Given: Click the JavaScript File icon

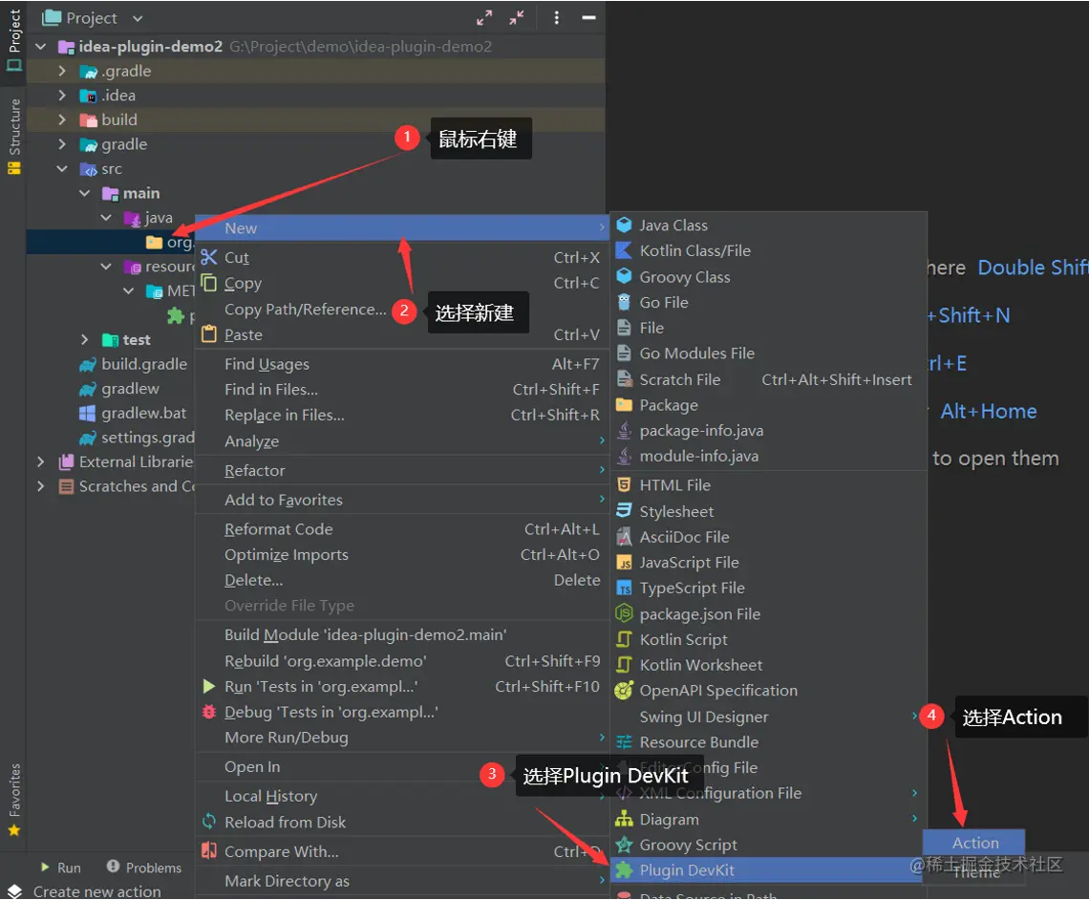Looking at the screenshot, I should tap(625, 563).
